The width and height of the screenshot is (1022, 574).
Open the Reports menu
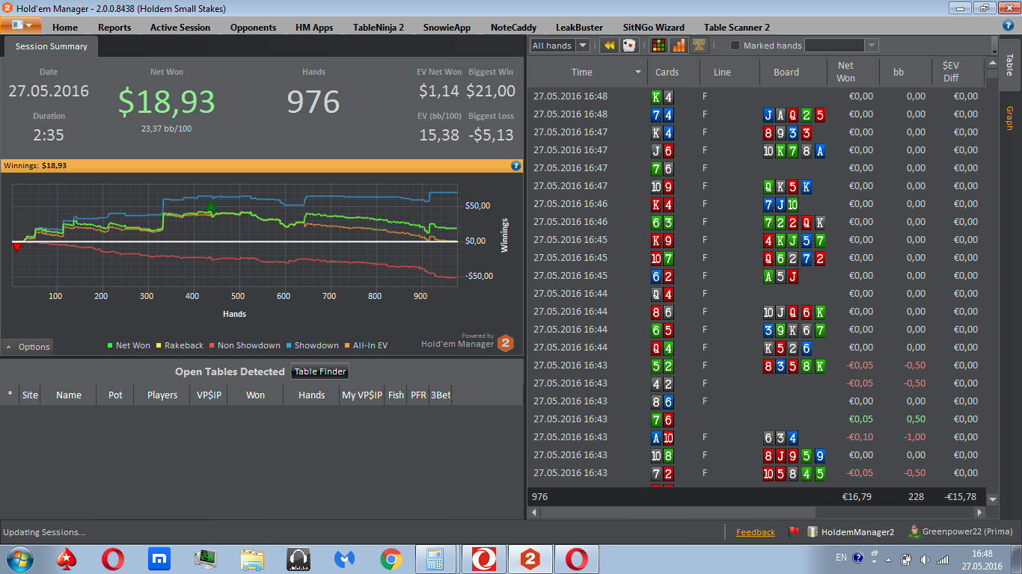coord(114,27)
